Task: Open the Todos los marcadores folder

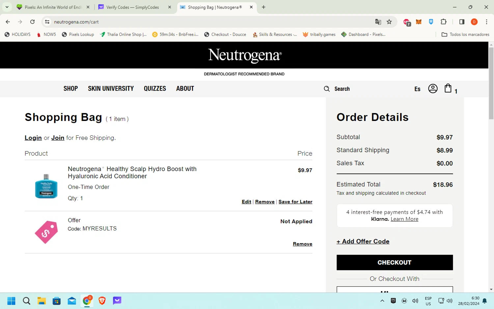Action: [x=465, y=34]
